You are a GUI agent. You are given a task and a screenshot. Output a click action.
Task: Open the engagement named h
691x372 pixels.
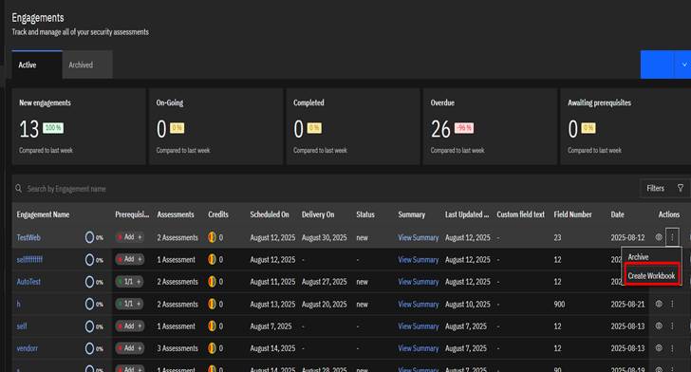pyautogui.click(x=19, y=304)
